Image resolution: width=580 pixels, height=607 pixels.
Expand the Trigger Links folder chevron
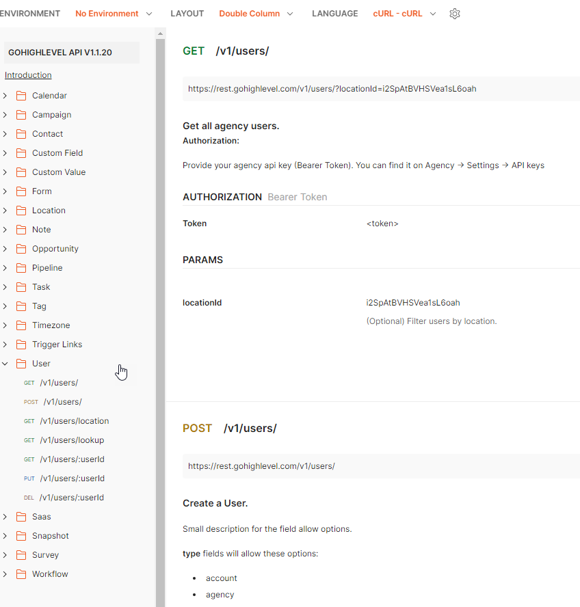click(5, 345)
